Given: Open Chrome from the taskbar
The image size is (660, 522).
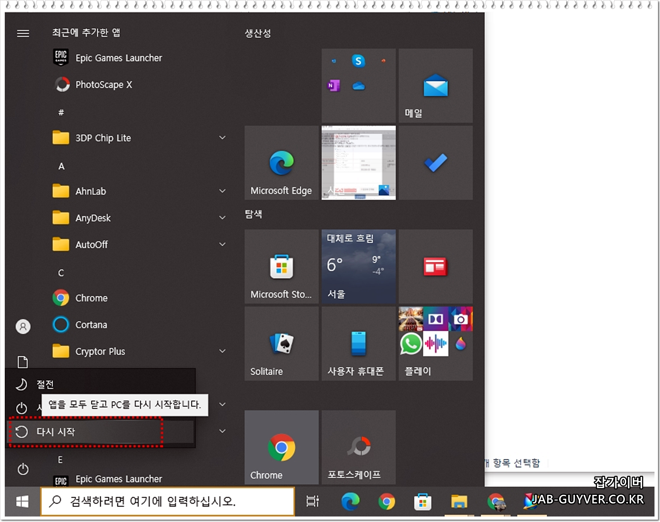Looking at the screenshot, I should coord(386,501).
